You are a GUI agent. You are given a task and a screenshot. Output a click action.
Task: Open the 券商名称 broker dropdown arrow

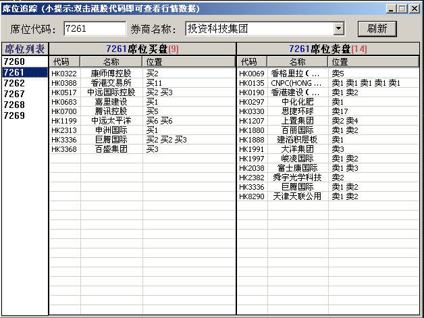point(339,29)
